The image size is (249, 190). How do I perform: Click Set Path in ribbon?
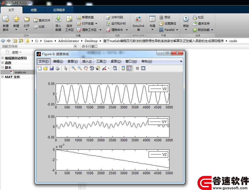pyautogui.click(x=168, y=24)
